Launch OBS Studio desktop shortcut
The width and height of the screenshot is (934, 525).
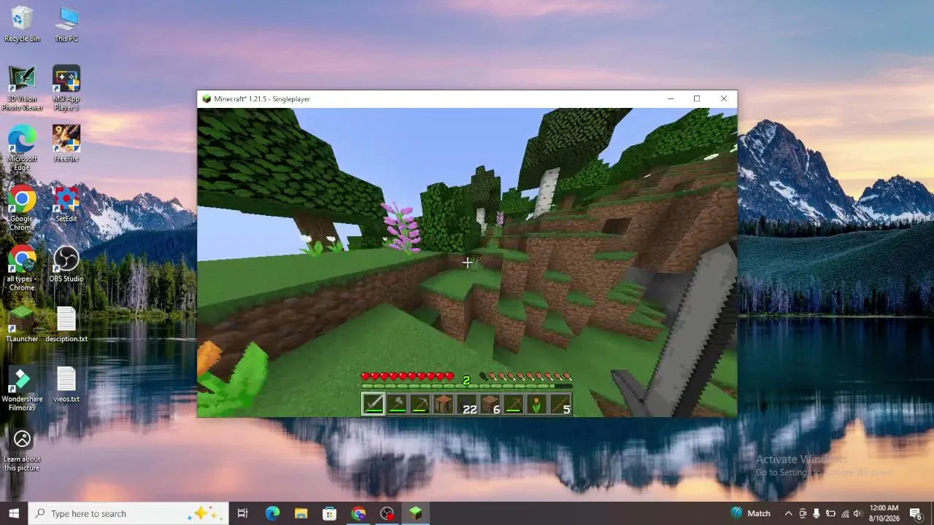click(x=66, y=263)
